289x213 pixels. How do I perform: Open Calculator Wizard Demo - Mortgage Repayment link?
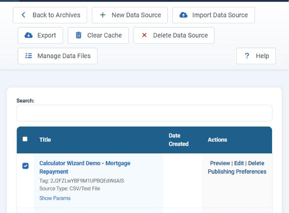point(85,167)
